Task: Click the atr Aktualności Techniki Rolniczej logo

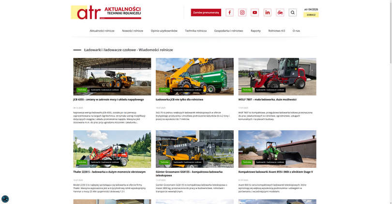Action: click(106, 12)
